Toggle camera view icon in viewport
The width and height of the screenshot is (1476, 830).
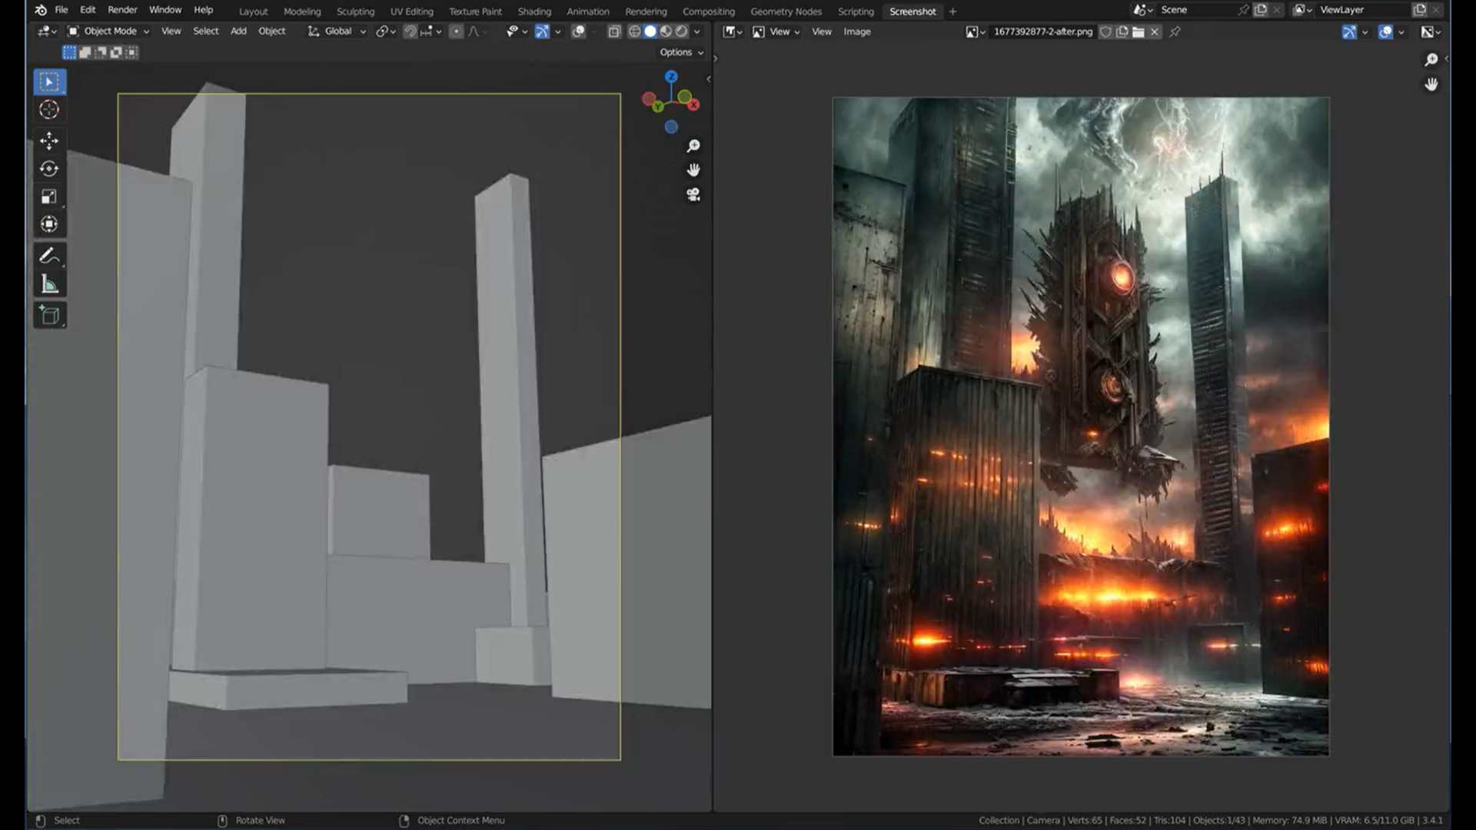tap(693, 195)
